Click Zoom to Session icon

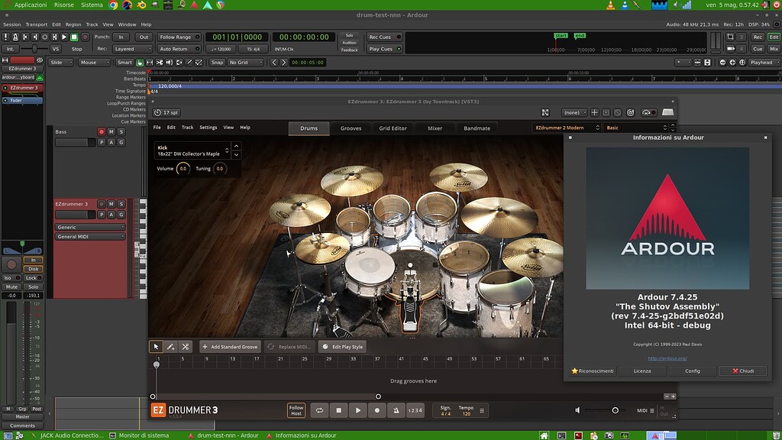click(742, 63)
